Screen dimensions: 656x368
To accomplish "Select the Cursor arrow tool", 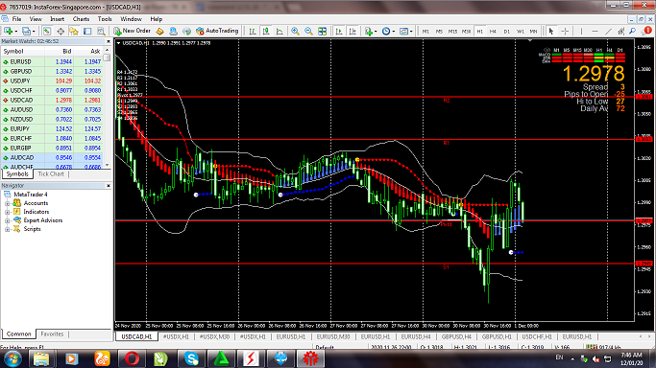I will (x=551, y=31).
